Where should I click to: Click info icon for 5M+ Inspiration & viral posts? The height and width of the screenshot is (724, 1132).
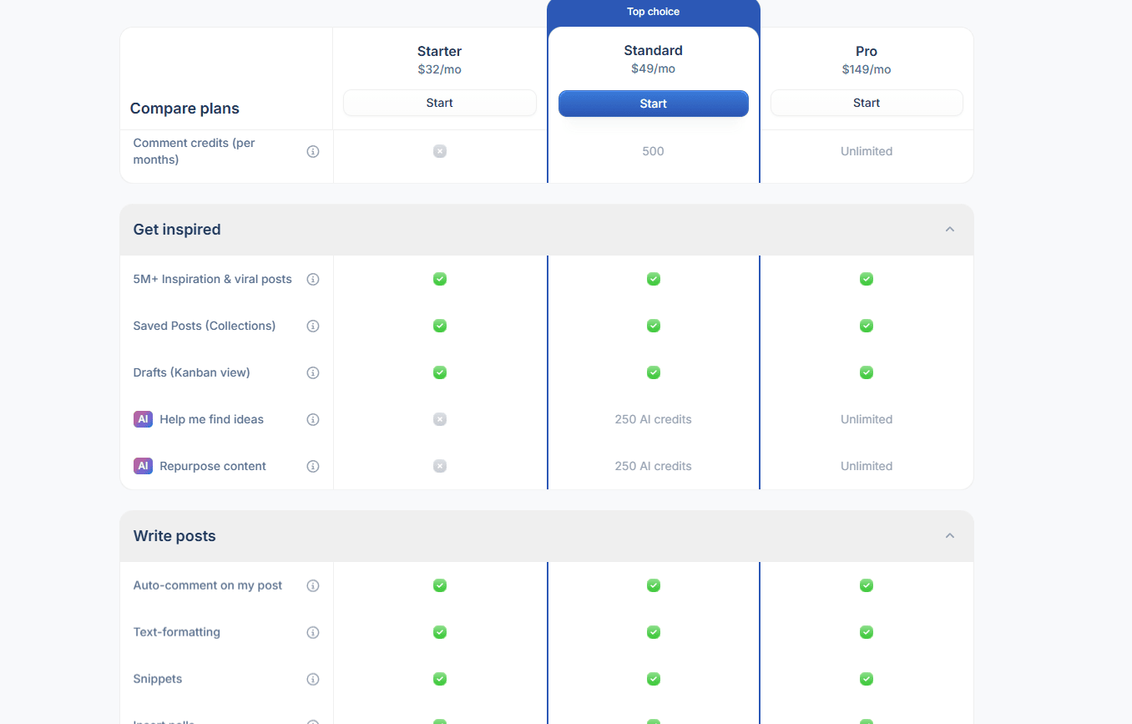[x=313, y=279]
